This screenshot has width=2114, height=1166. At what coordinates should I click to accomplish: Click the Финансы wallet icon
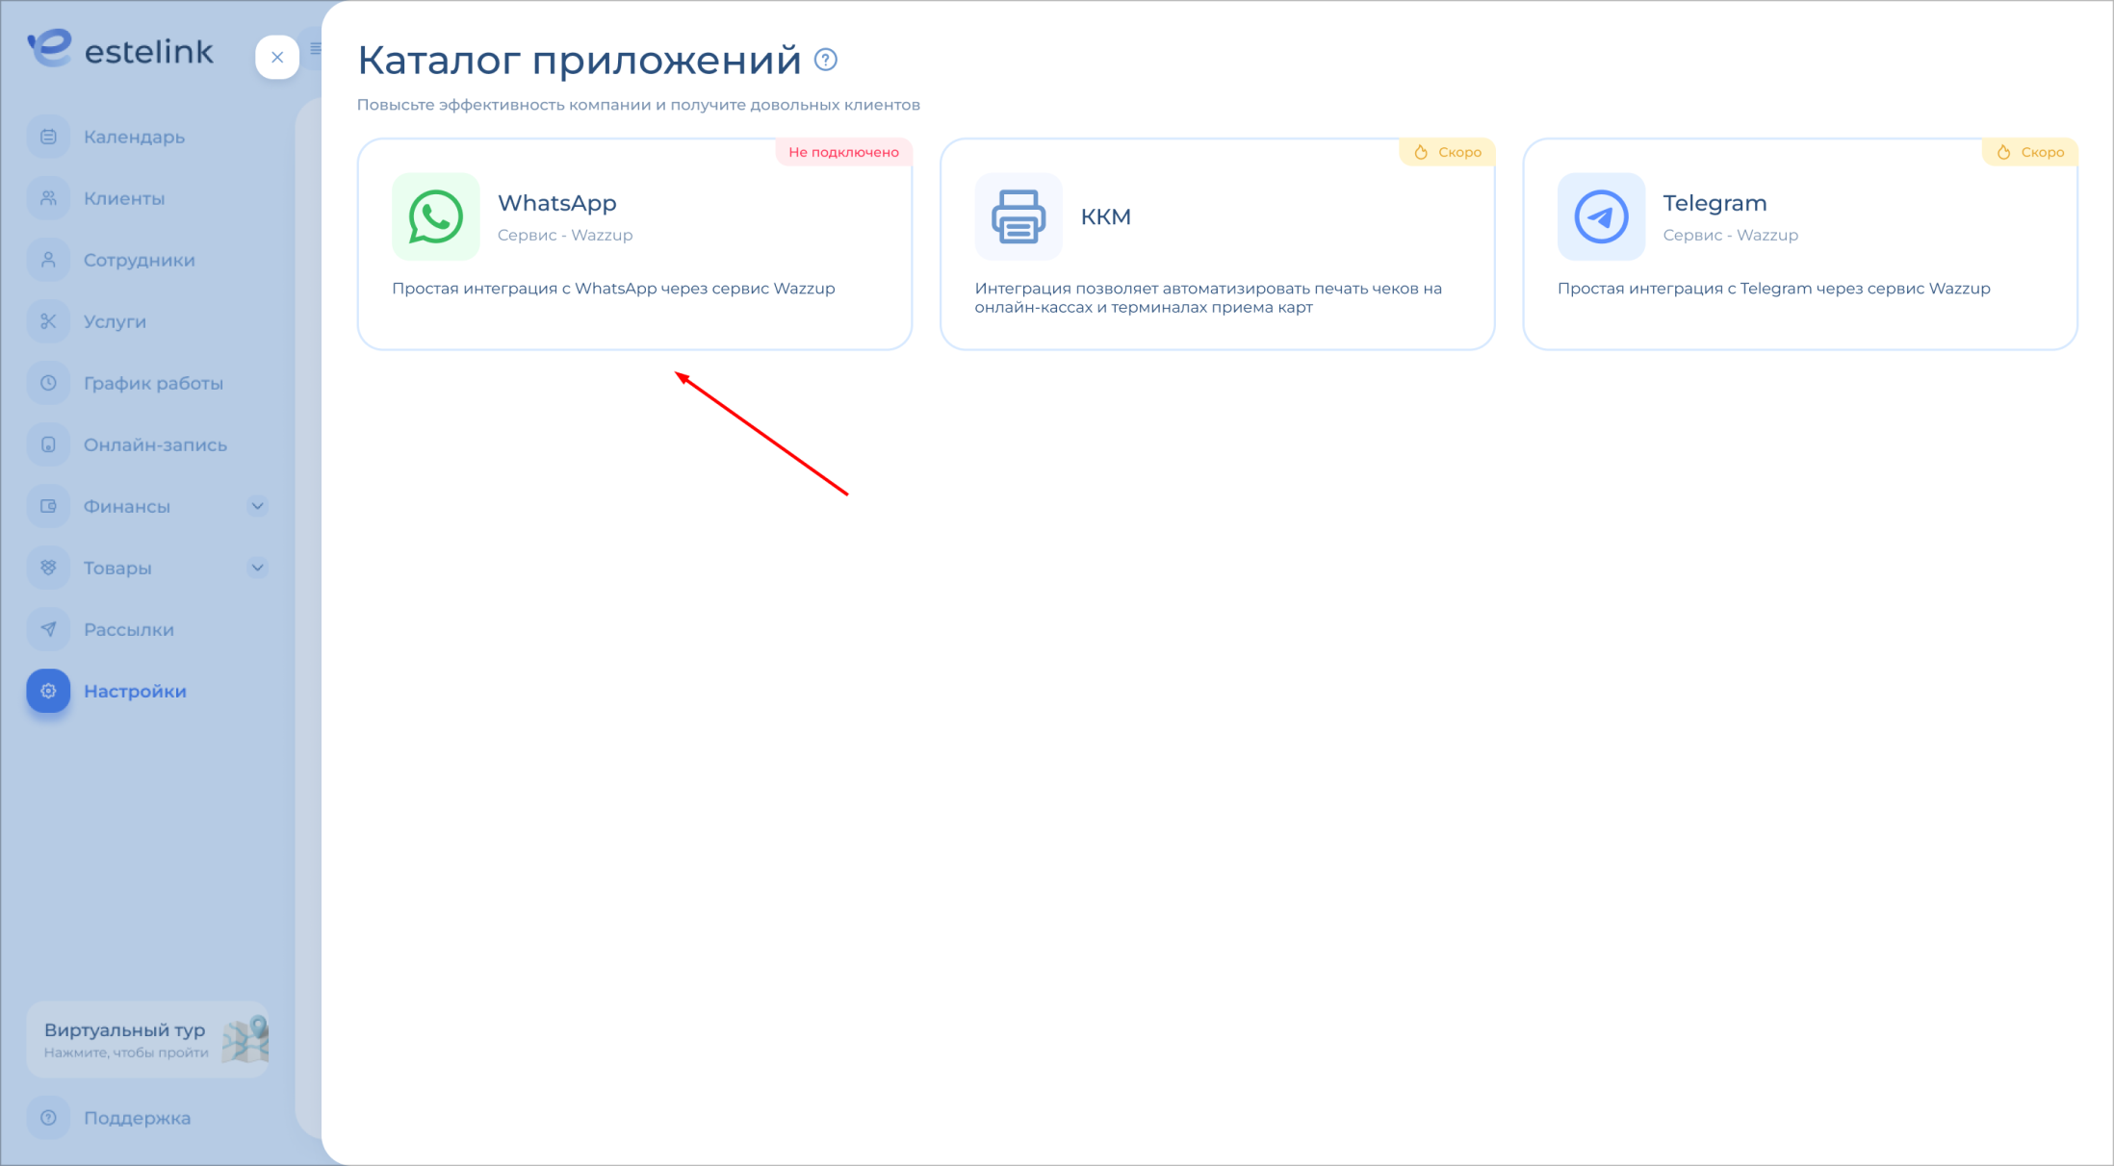48,506
